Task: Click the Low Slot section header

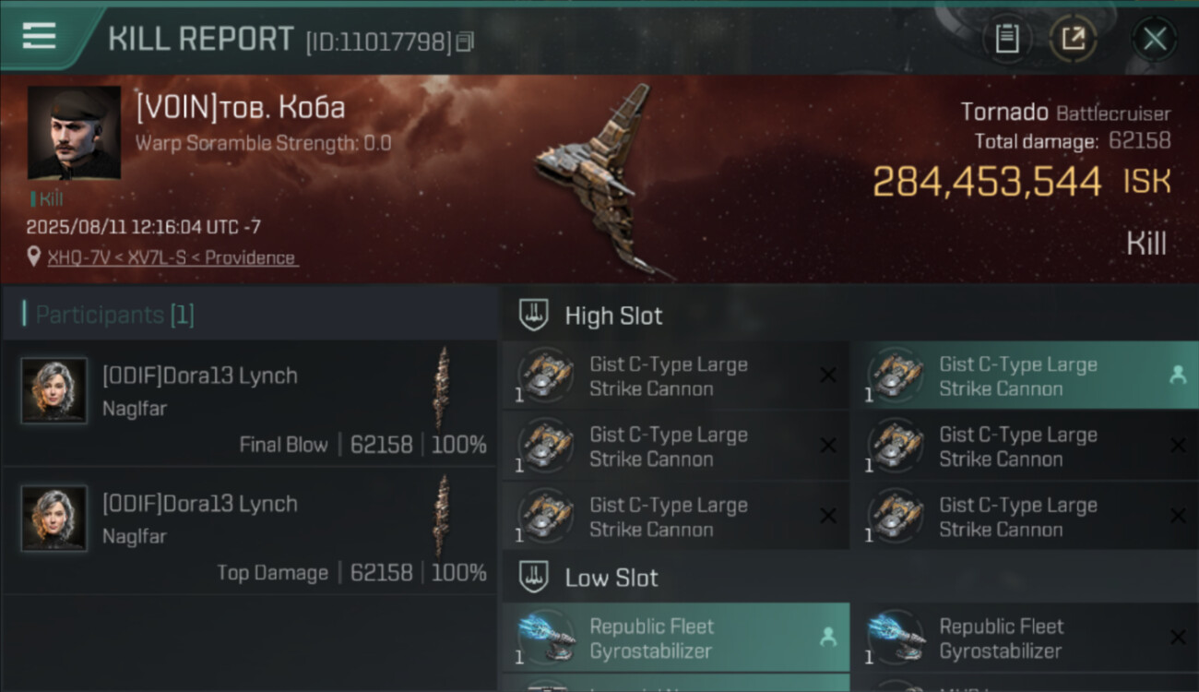Action: (x=611, y=579)
